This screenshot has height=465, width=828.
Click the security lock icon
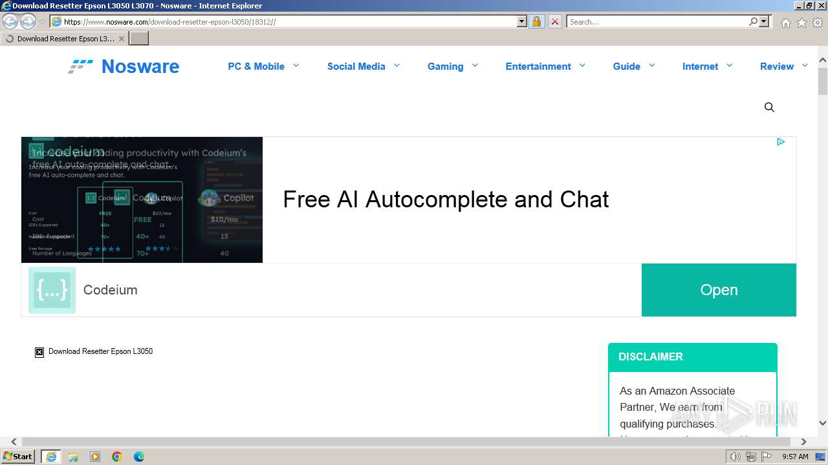(x=536, y=21)
